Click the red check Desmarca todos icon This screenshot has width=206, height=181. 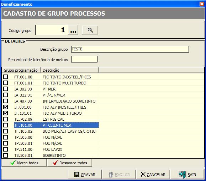pyautogui.click(x=55, y=163)
